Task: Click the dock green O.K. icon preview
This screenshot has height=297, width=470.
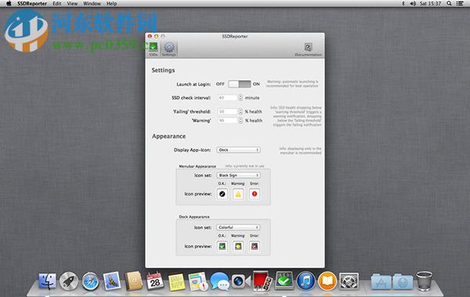Action: tap(222, 246)
